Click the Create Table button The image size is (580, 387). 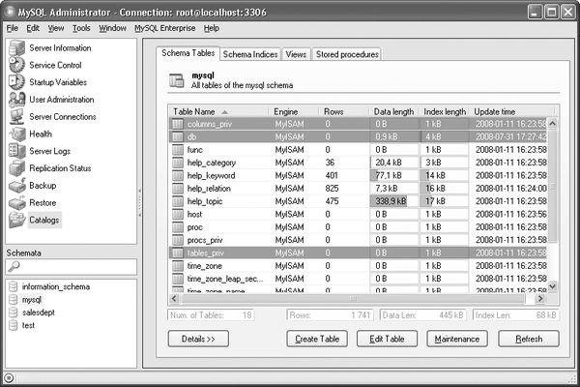(318, 339)
